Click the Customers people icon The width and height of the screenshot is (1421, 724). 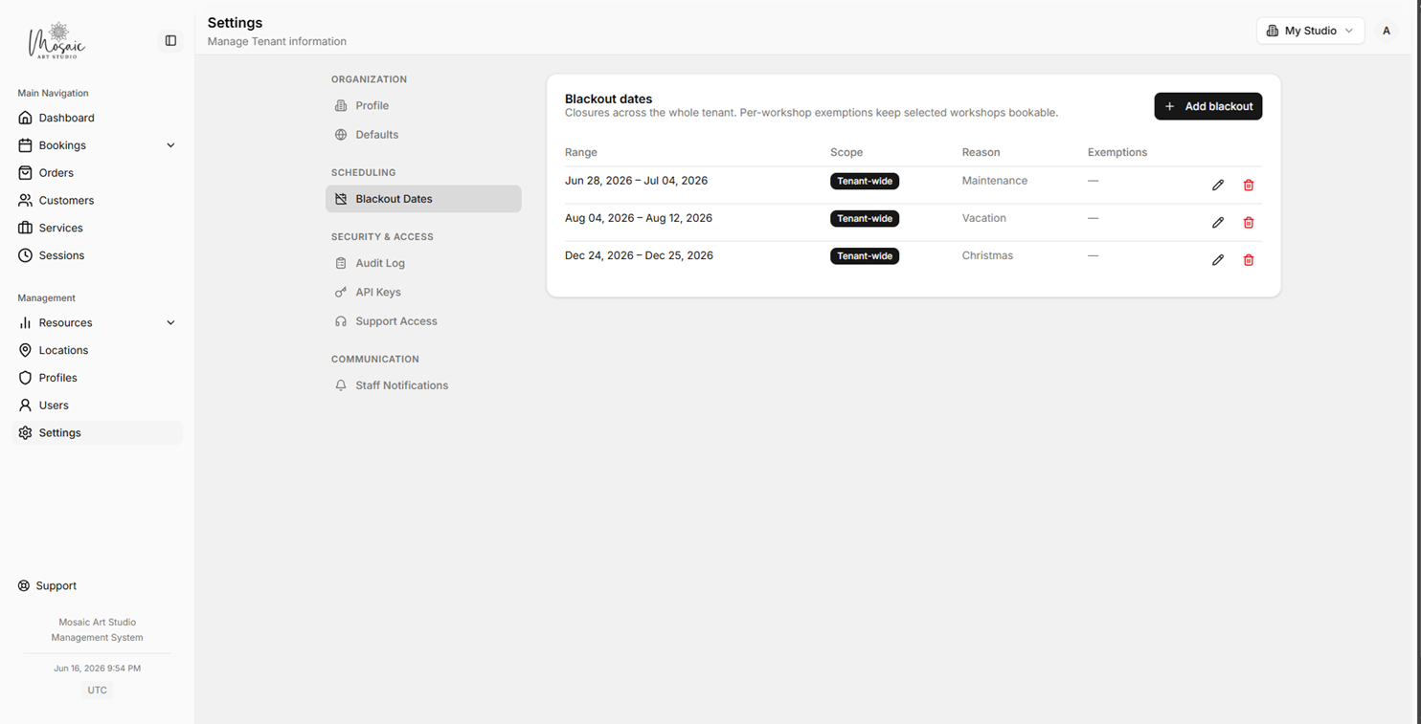(25, 201)
